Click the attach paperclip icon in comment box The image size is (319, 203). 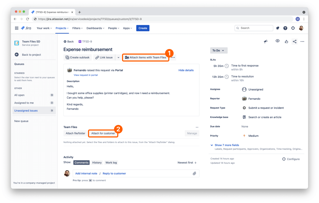coord(194,173)
